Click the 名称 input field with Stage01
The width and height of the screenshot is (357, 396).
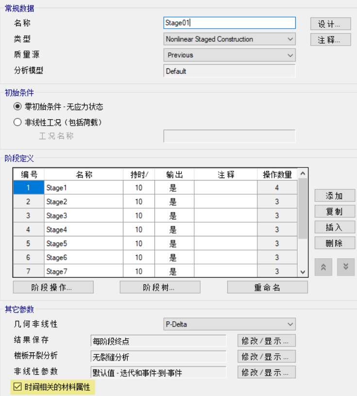[x=229, y=23]
